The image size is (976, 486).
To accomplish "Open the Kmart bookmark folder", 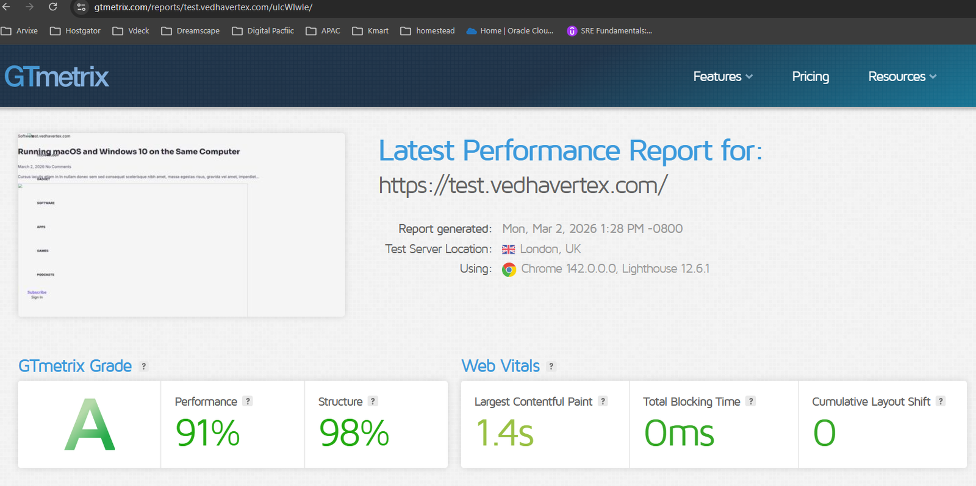I will pyautogui.click(x=370, y=31).
